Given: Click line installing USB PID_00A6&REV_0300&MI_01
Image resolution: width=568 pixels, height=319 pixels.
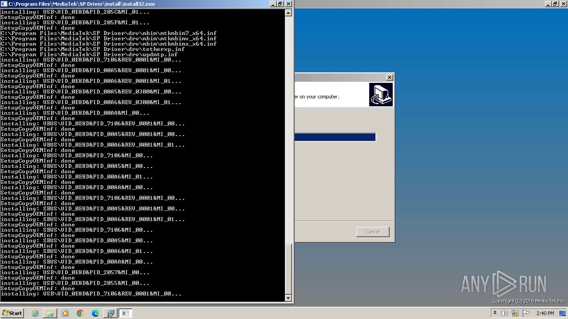Looking at the screenshot, I should point(91,102).
